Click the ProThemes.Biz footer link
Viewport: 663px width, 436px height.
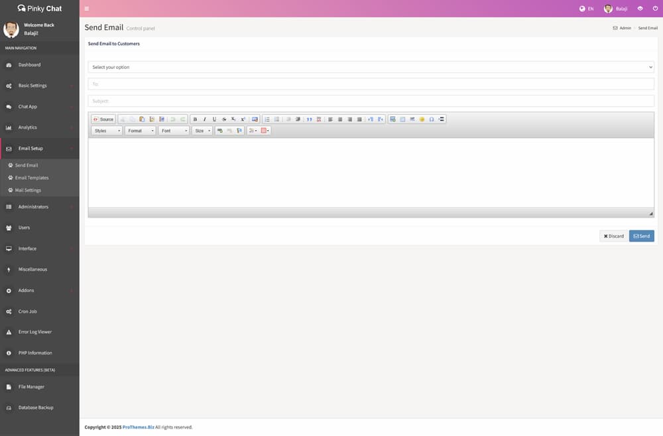pyautogui.click(x=139, y=427)
